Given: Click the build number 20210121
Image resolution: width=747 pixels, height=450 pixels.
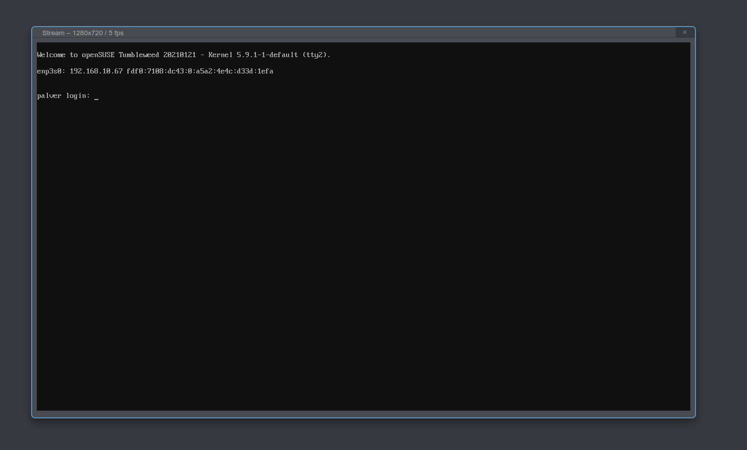Looking at the screenshot, I should tap(179, 55).
